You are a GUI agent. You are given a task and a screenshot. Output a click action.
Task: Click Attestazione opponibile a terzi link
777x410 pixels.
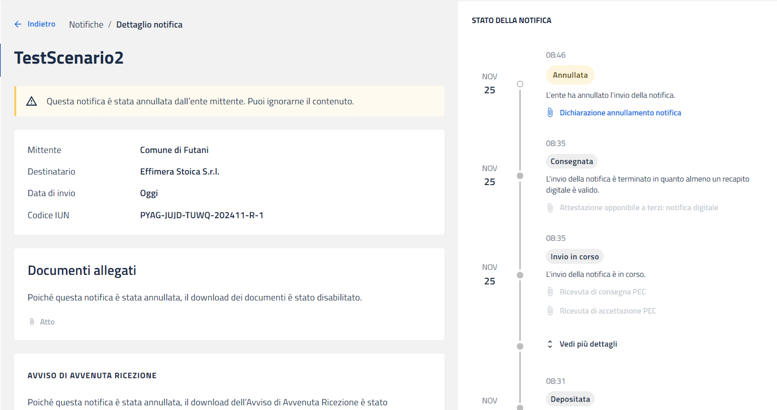click(639, 208)
